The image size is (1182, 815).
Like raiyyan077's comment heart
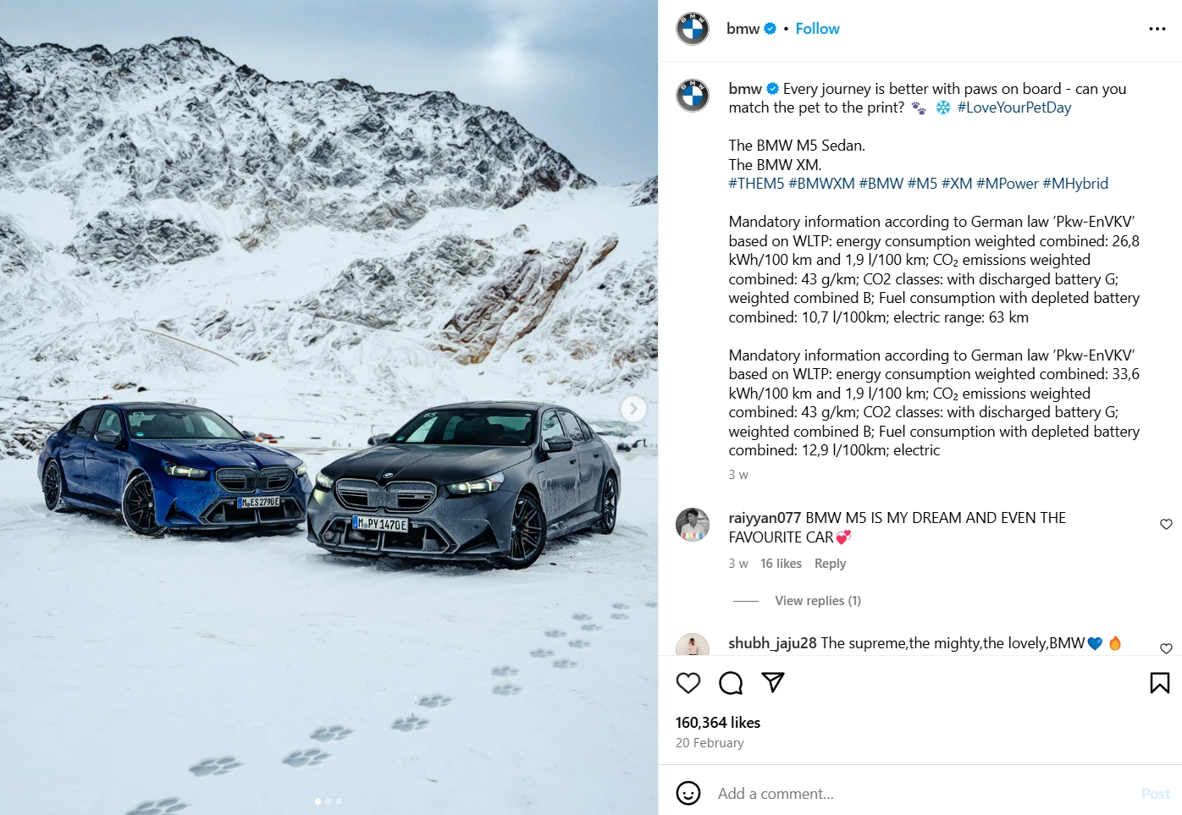[x=1166, y=525]
